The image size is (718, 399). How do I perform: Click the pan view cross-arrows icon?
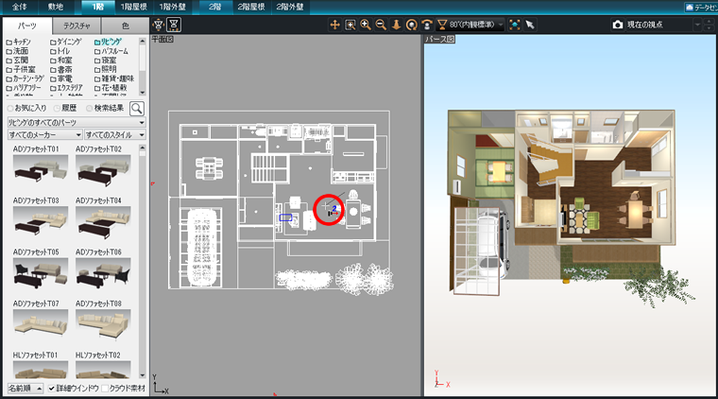pos(334,24)
